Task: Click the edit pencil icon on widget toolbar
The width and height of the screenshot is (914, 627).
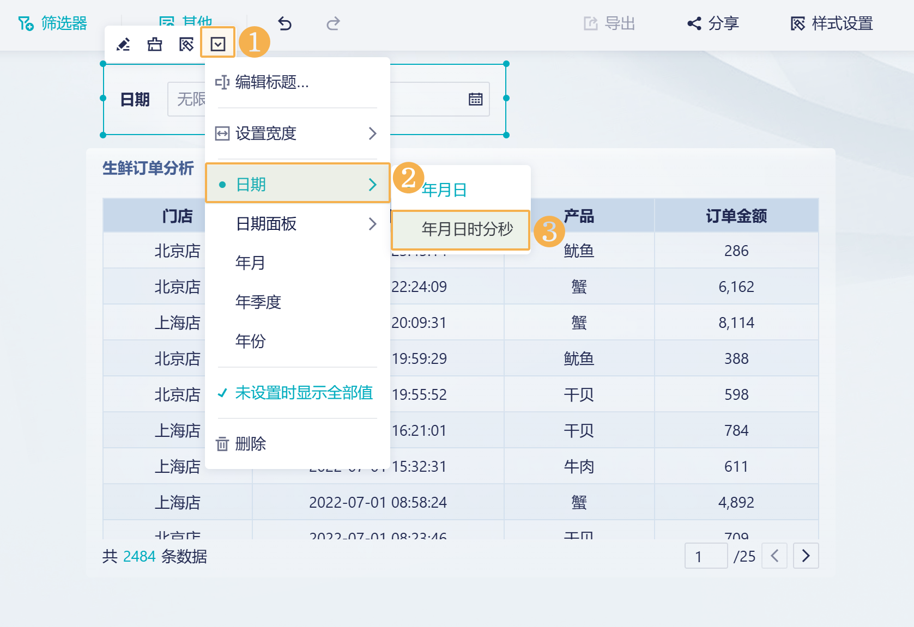Action: (123, 44)
